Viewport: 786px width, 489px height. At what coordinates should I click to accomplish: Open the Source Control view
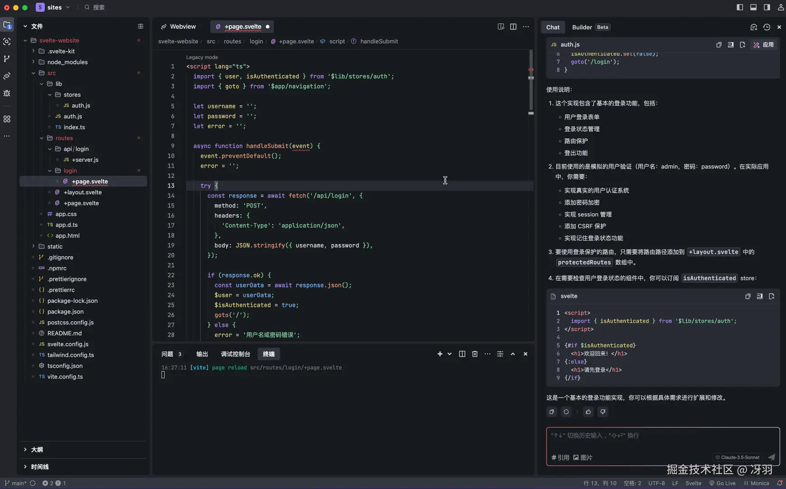(x=7, y=59)
